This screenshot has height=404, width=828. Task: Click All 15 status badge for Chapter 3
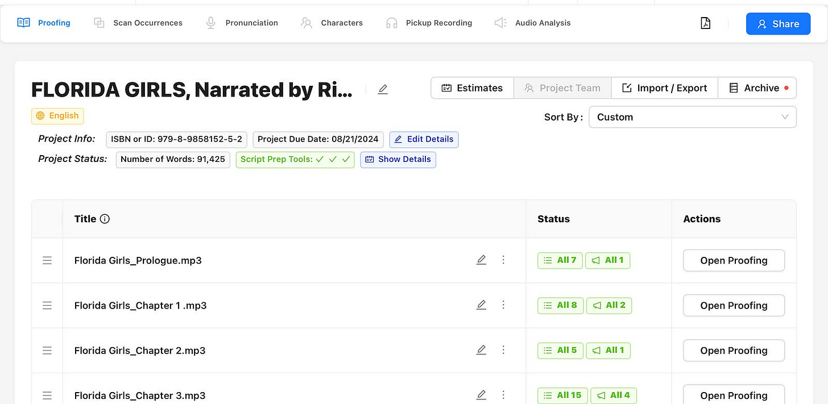pos(563,395)
